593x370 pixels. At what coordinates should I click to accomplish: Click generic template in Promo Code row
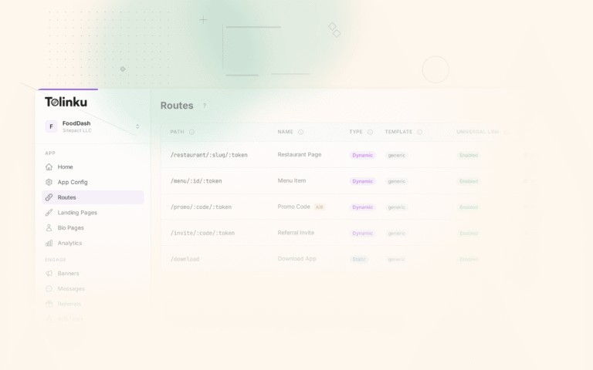(x=396, y=207)
